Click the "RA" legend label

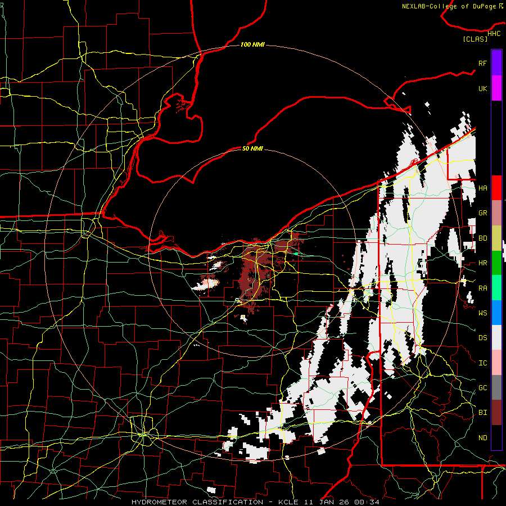pos(482,288)
